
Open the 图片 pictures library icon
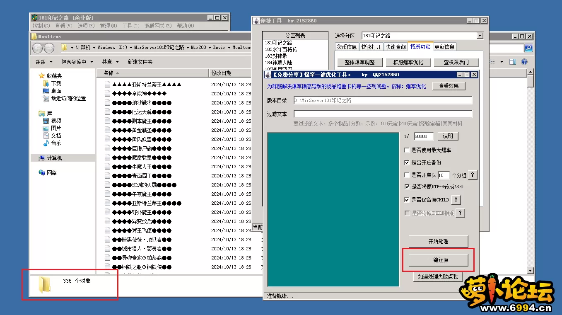[46, 128]
